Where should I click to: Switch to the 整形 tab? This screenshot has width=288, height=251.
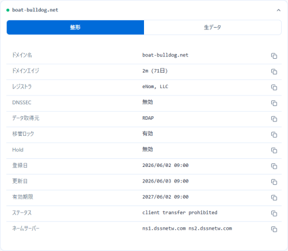[x=75, y=27]
